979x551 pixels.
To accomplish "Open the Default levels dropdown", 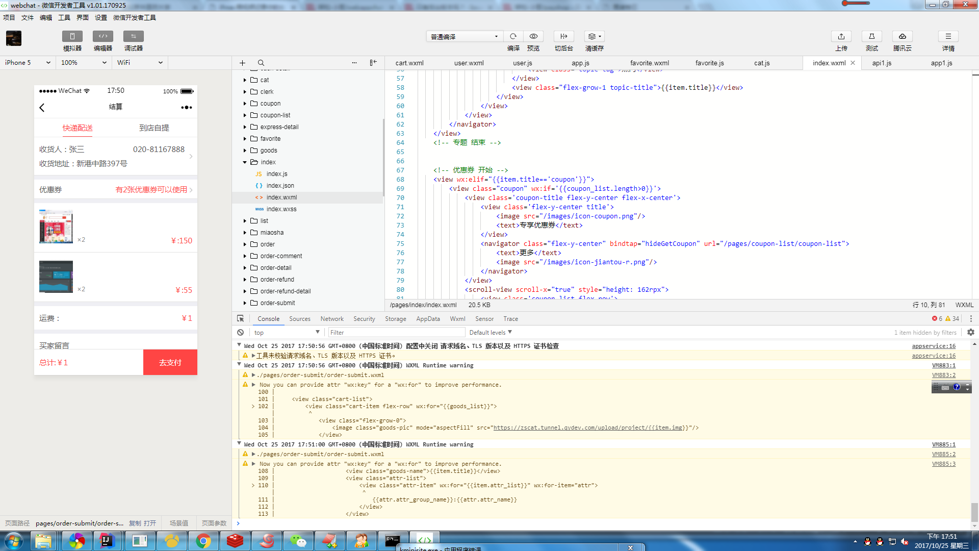I will click(491, 333).
